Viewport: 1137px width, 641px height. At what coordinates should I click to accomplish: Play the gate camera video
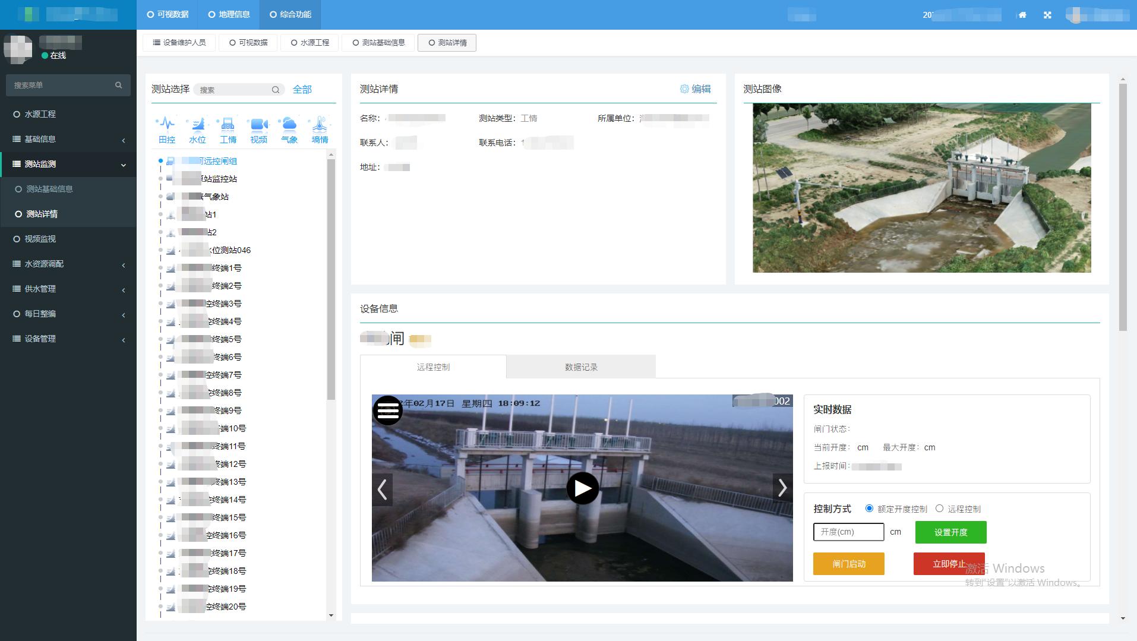582,488
